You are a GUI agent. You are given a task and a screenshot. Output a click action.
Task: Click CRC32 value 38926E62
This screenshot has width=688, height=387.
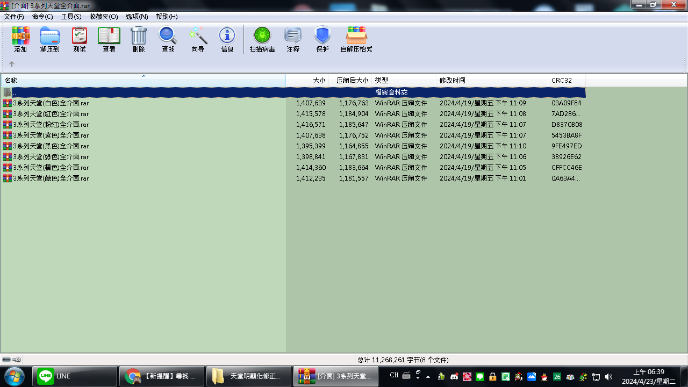point(567,157)
